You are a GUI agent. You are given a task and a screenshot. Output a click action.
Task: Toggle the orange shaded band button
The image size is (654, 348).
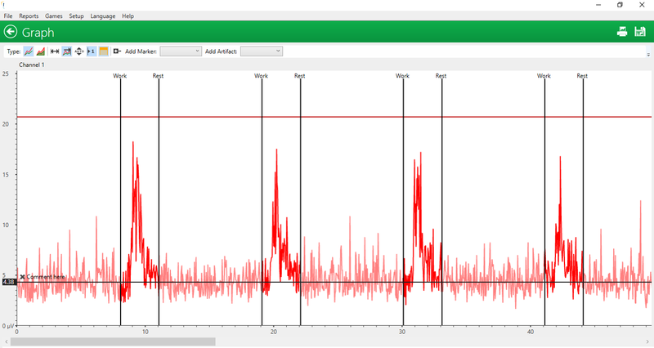click(104, 51)
